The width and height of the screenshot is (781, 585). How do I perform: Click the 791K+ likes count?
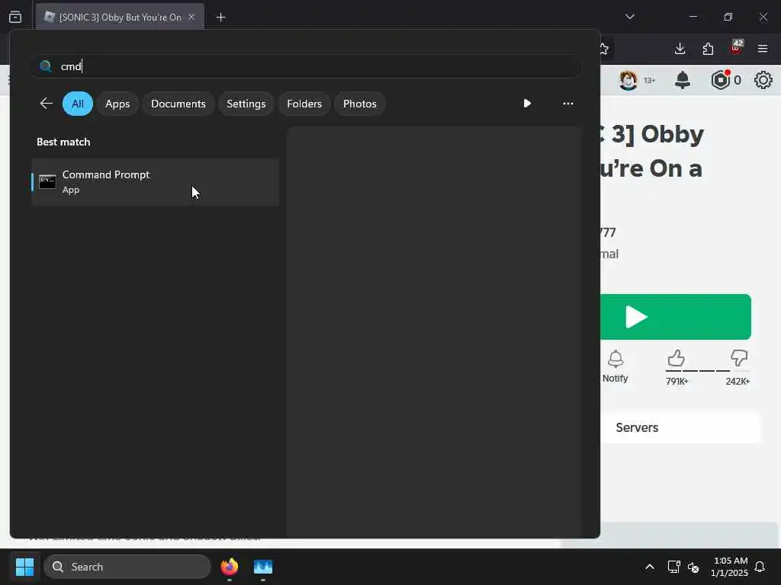(677, 382)
